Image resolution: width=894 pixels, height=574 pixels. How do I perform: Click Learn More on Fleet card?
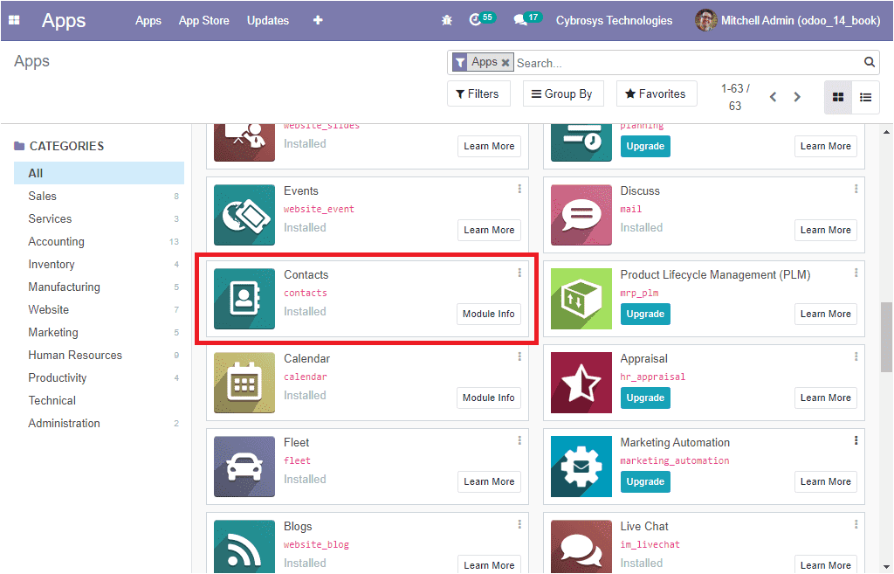[489, 481]
